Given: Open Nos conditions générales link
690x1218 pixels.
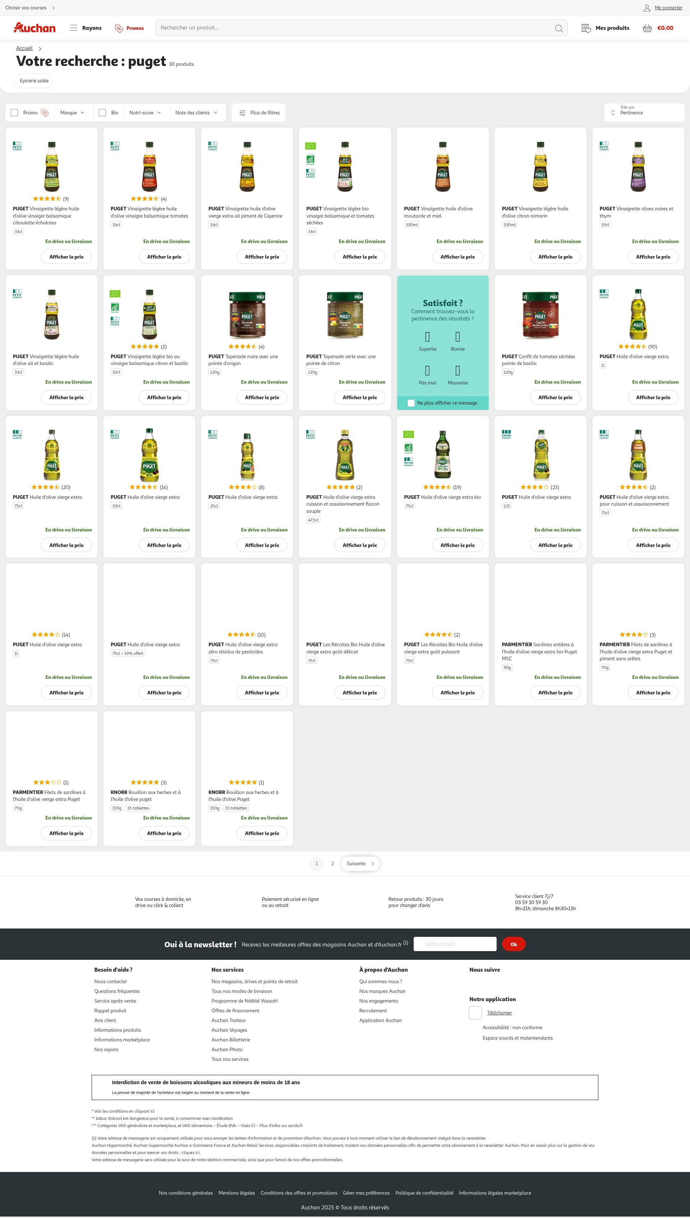Looking at the screenshot, I should (x=186, y=1193).
